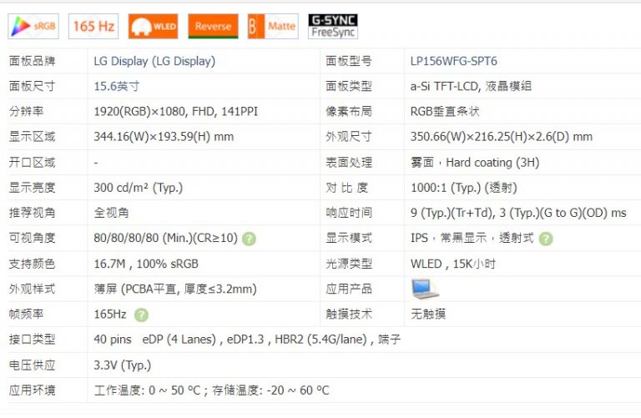Open the 15.6英寸 panel size link
Viewport: 641px width, 418px height.
pyautogui.click(x=117, y=86)
